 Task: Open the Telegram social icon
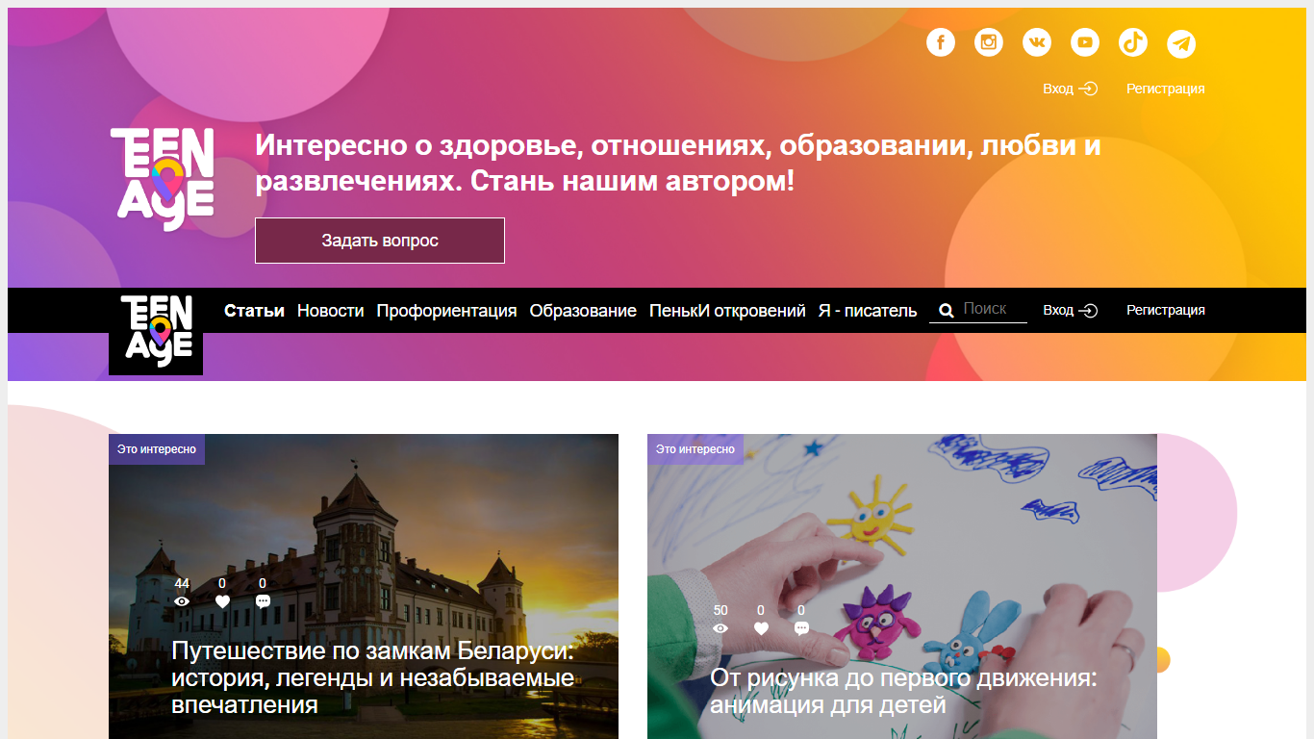click(1181, 43)
